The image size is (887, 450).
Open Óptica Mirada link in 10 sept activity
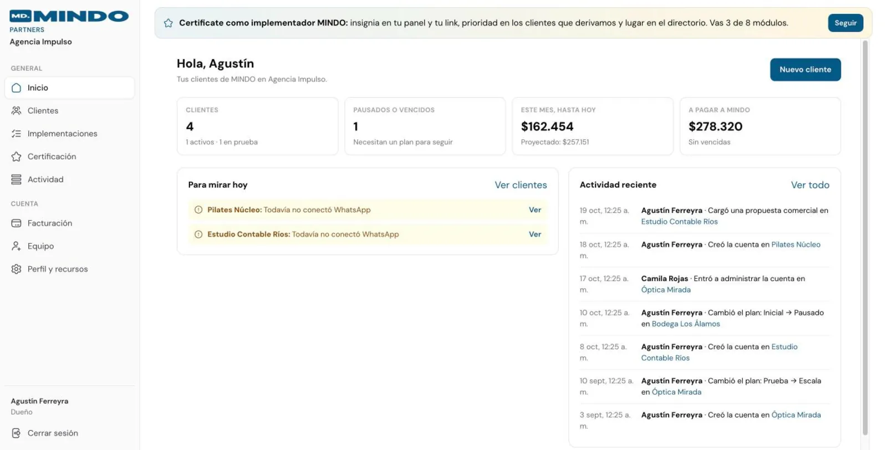coord(676,392)
